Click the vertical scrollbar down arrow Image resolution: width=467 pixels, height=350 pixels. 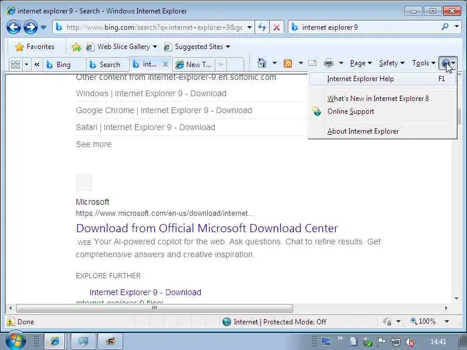pos(456,298)
